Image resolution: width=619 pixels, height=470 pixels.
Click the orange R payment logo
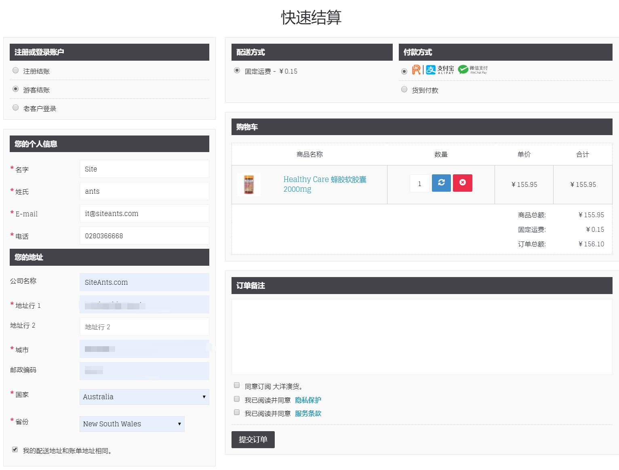[x=416, y=70]
